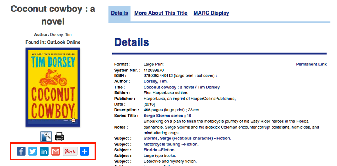The height and width of the screenshot is (166, 337).
Task: Share via the LinkedIn icon
Action: pyautogui.click(x=44, y=151)
